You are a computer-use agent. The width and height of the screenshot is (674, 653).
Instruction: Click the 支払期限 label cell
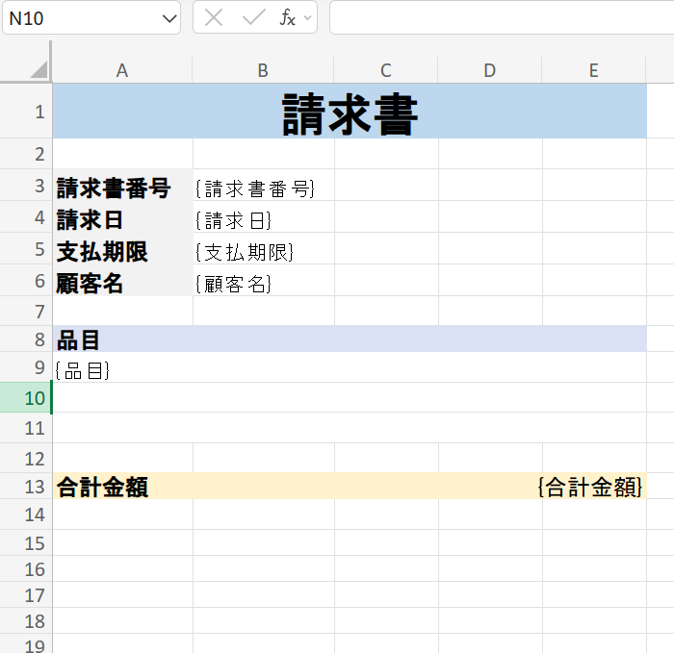tap(122, 248)
